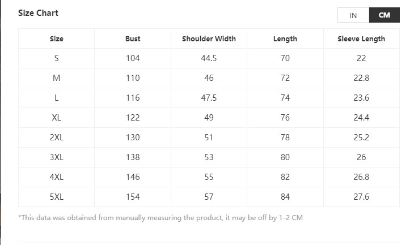Click the Bust column header
This screenshot has width=414, height=245.
(x=133, y=38)
